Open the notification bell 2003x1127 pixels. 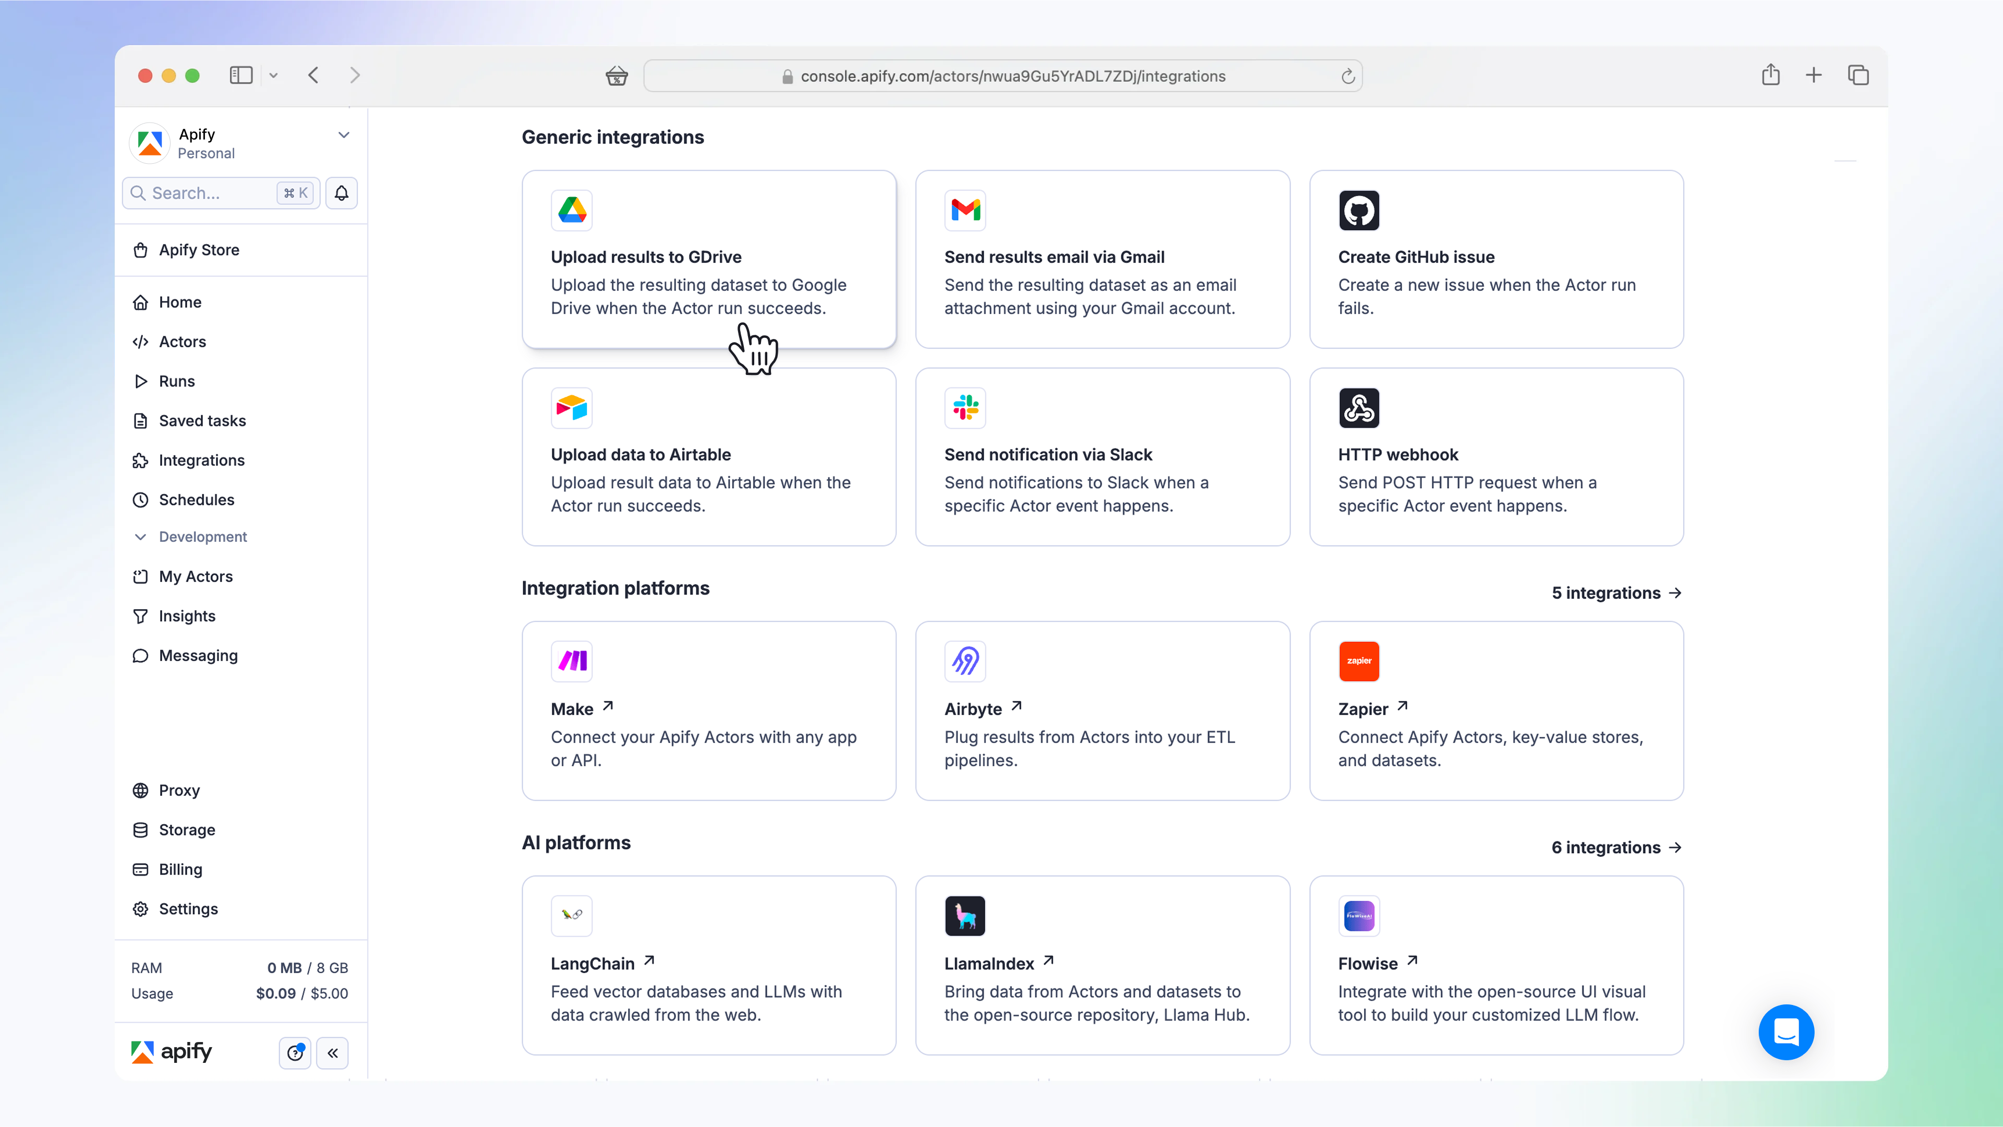point(341,193)
